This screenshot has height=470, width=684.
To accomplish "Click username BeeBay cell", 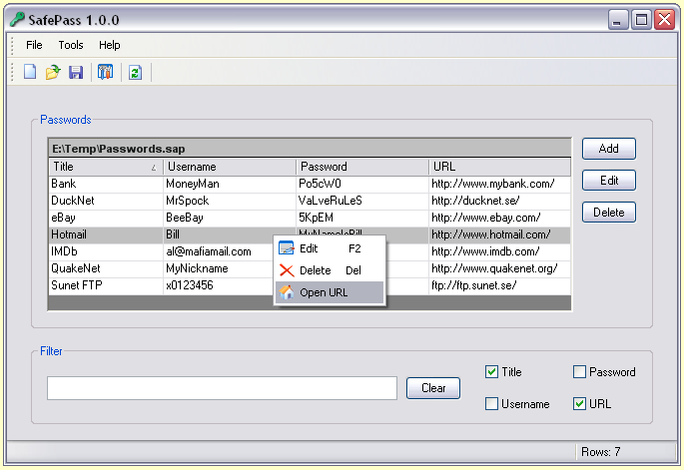I will (x=230, y=218).
